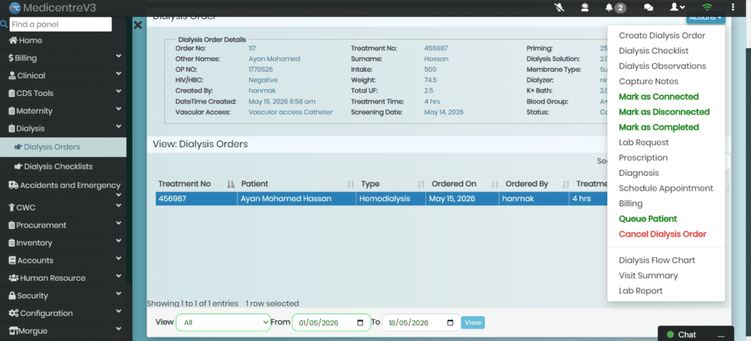
Task: Choose Schedule Appointment menu entry
Action: [666, 188]
